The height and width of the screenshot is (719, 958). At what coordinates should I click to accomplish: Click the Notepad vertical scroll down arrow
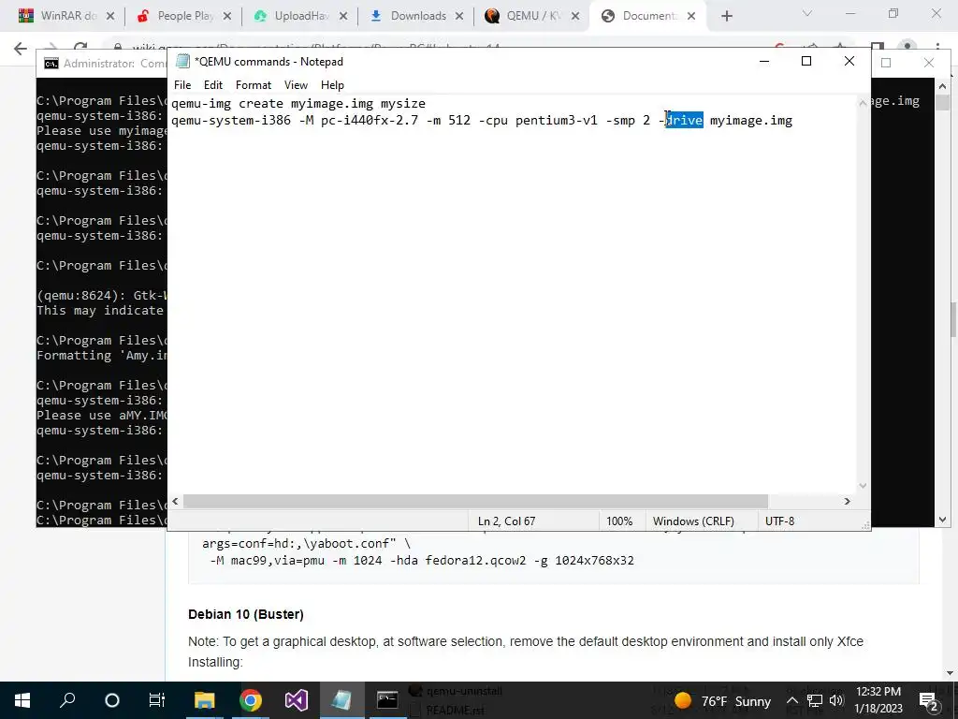[x=863, y=486]
